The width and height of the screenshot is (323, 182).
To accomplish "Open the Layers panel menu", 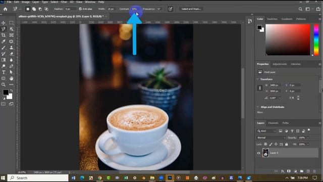I will click(319, 123).
